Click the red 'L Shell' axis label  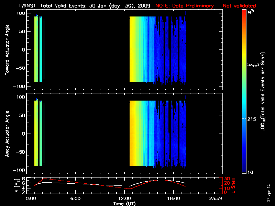tap(233, 185)
